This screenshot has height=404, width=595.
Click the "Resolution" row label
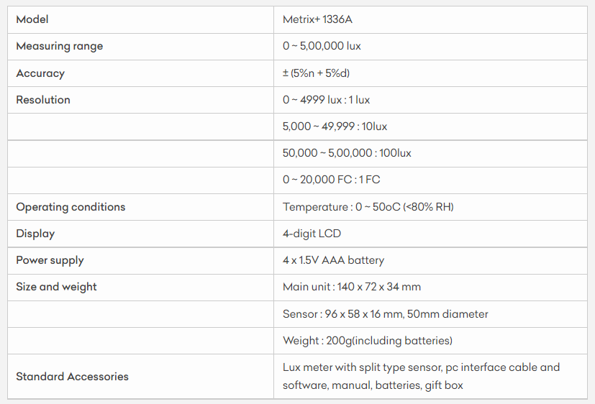43,100
